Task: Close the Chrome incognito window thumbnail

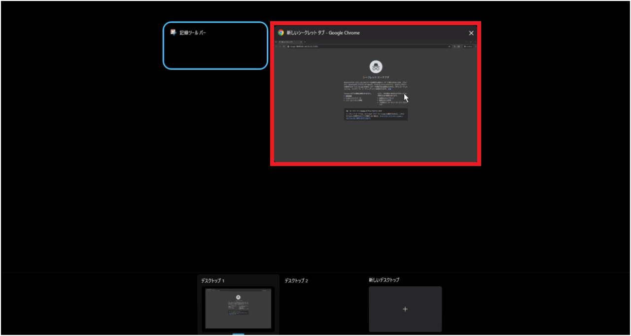Action: pos(471,33)
